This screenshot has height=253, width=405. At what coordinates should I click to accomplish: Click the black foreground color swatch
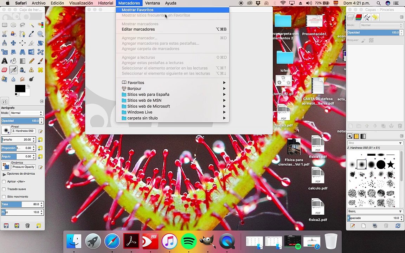tap(20, 88)
